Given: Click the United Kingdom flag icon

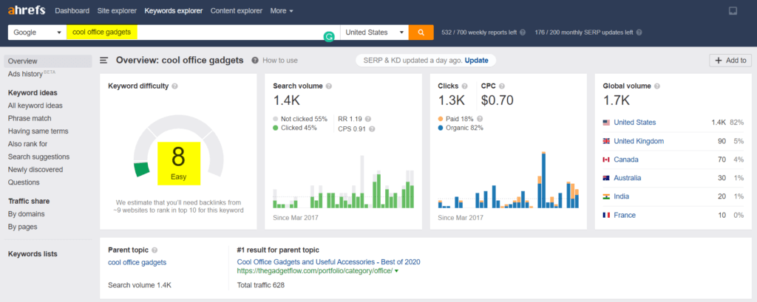Looking at the screenshot, I should [606, 141].
